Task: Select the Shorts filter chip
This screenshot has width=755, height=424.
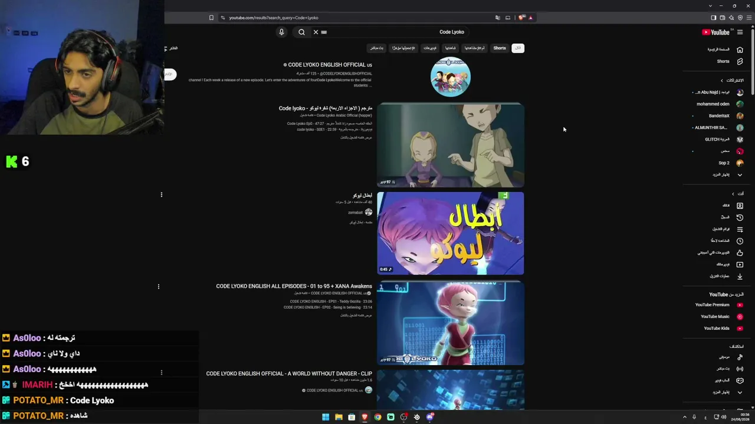Action: (500, 48)
